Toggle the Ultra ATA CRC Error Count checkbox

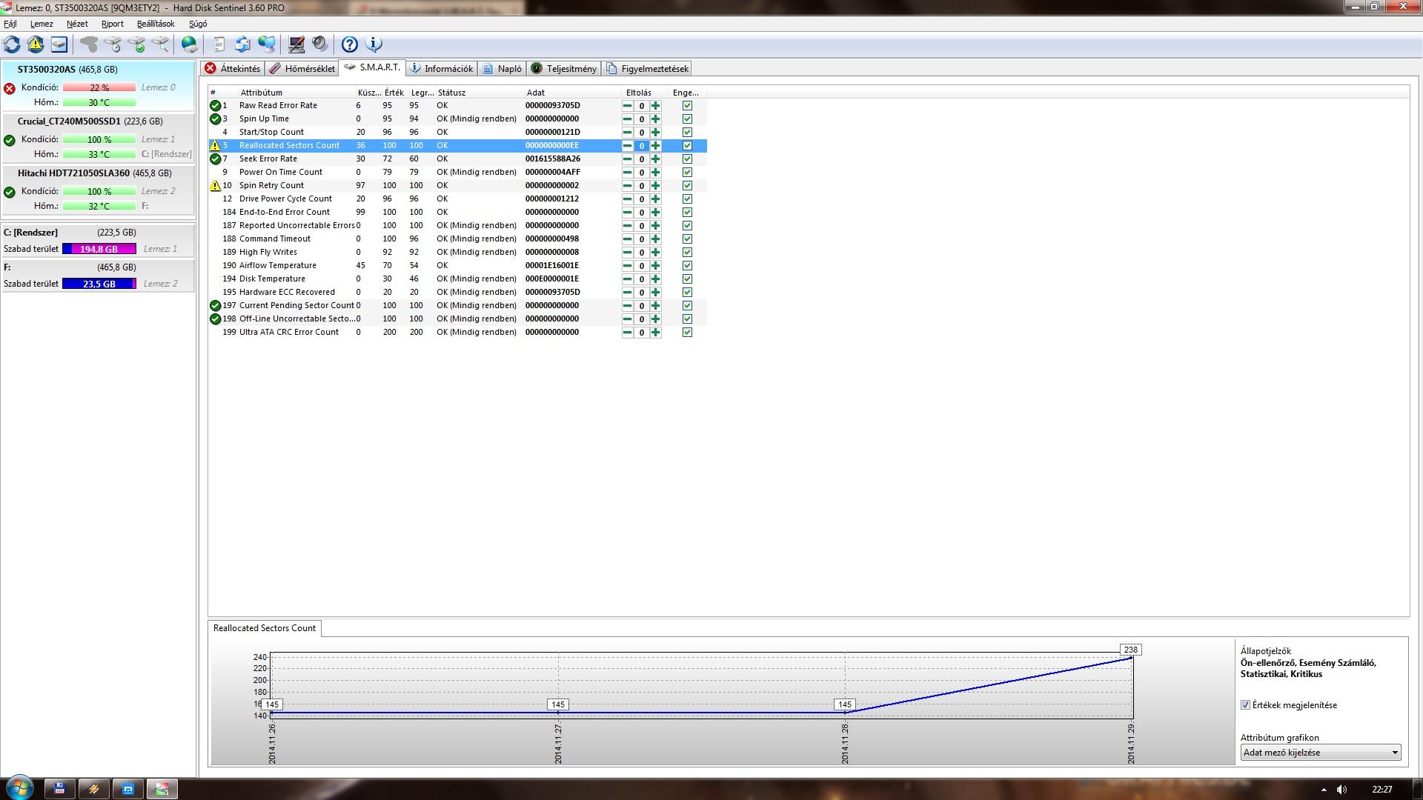pyautogui.click(x=687, y=332)
